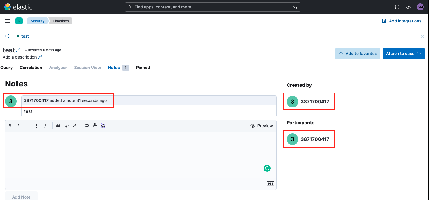
Task: Insert a block quote
Action: click(x=58, y=126)
